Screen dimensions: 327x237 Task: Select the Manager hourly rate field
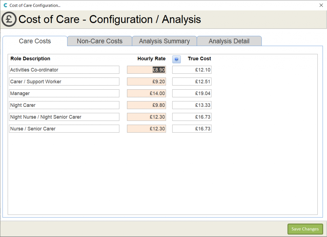pyautogui.click(x=146, y=93)
